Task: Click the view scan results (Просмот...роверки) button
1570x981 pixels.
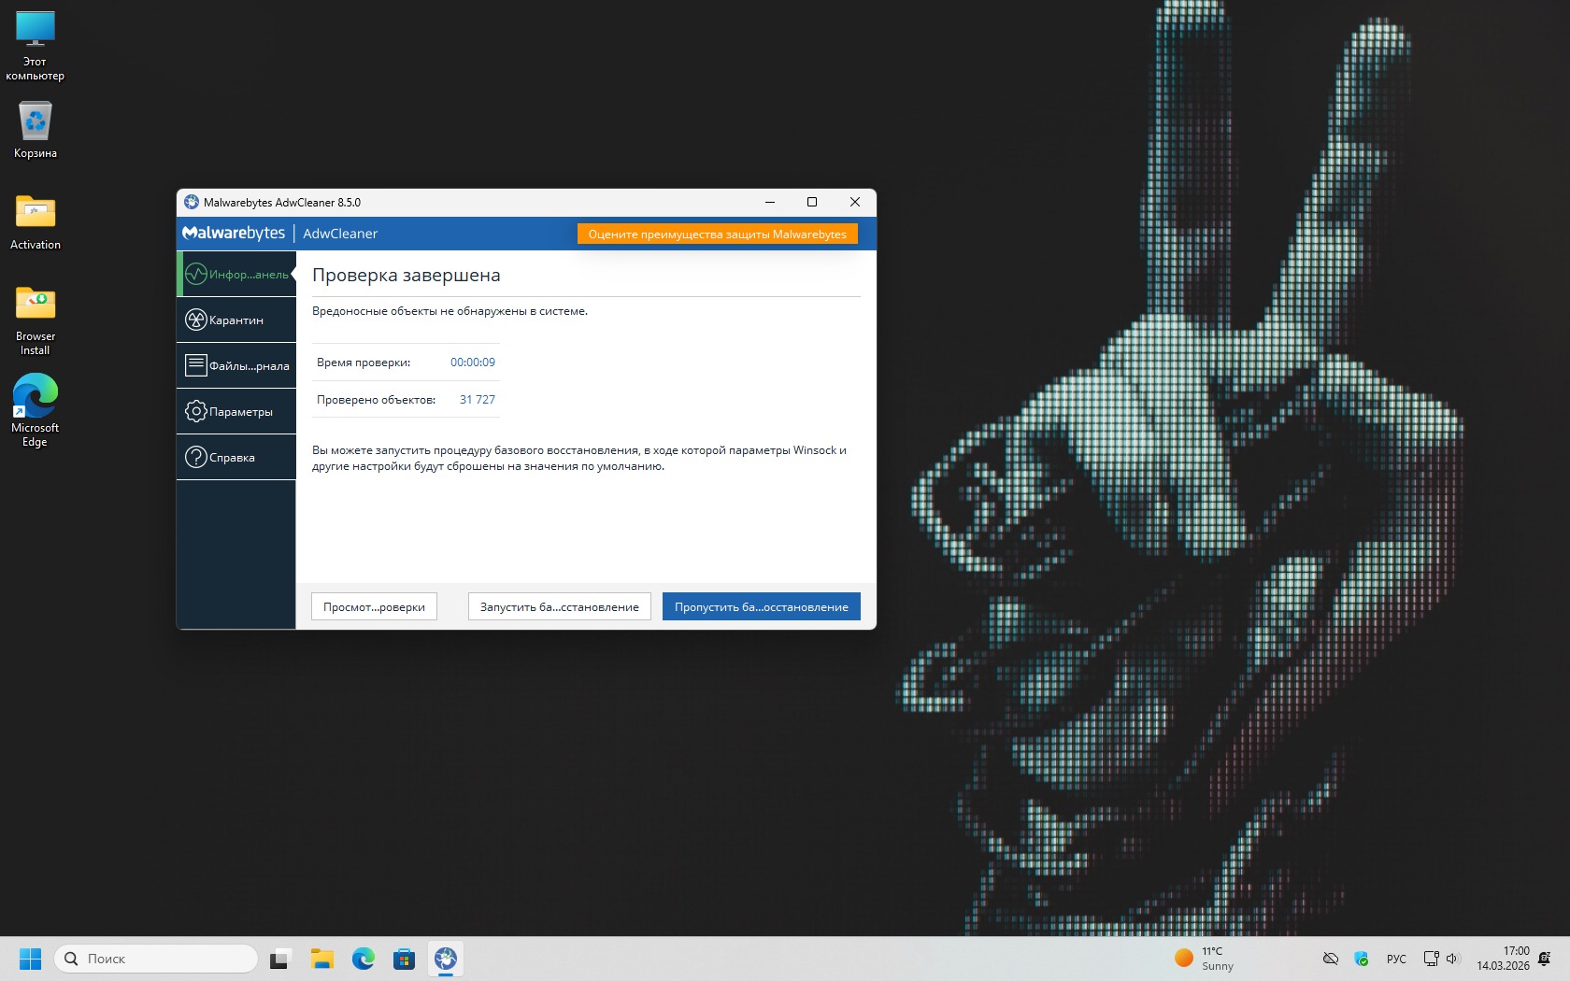Action: (x=374, y=606)
